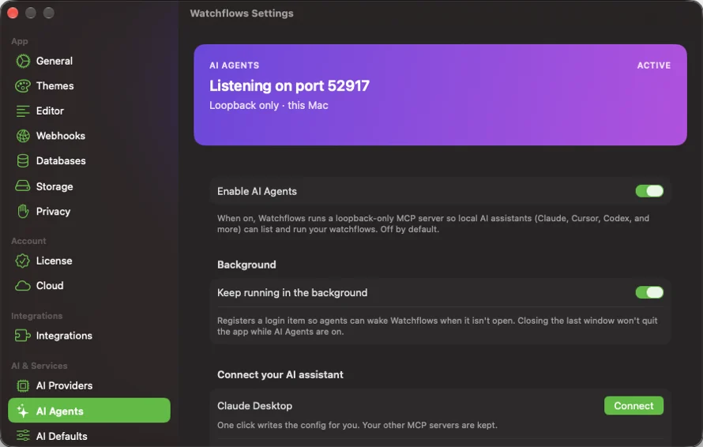This screenshot has width=703, height=447.
Task: Open Cloud label under Account
Action: [50, 286]
